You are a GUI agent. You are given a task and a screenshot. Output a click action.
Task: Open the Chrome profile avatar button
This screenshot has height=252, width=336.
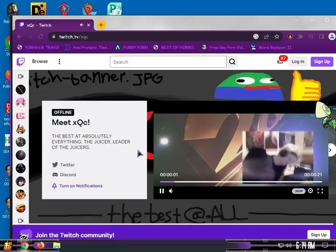tap(332, 36)
